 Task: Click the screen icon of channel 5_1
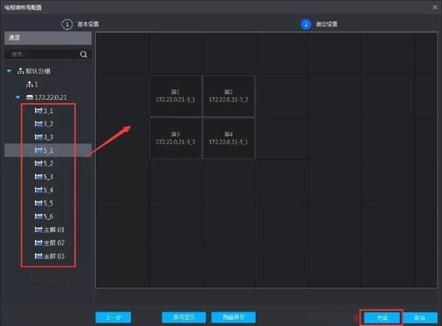38,150
